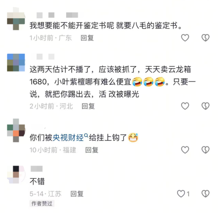This screenshot has height=213, width=218.
Task: Like the 不错 comment from 江苏
Action: click(181, 194)
